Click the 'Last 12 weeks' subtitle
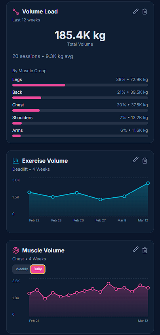160x335 pixels. 26,20
